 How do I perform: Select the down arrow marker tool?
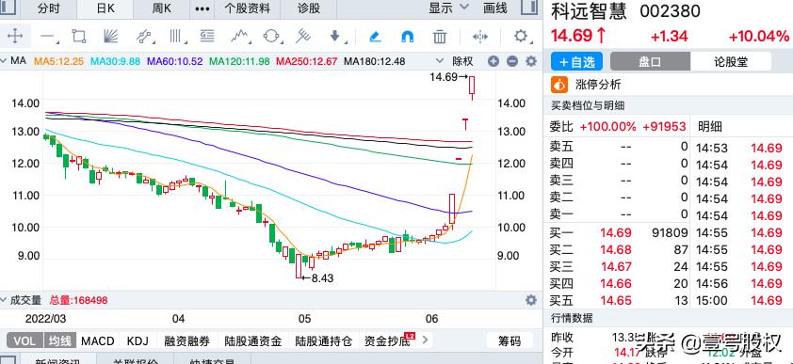point(335,37)
